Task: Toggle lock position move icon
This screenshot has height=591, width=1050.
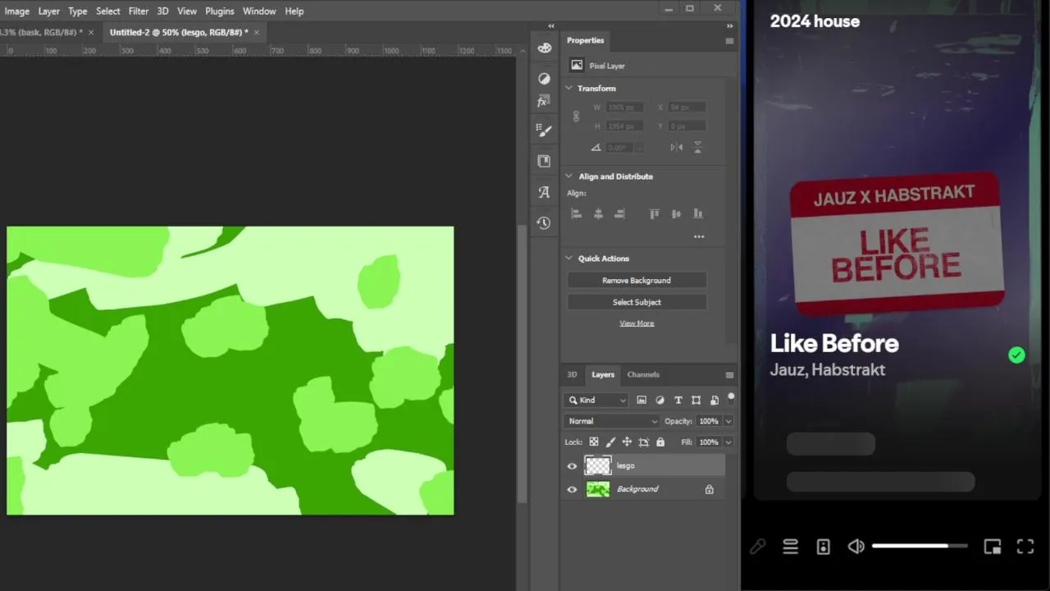Action: click(x=627, y=442)
